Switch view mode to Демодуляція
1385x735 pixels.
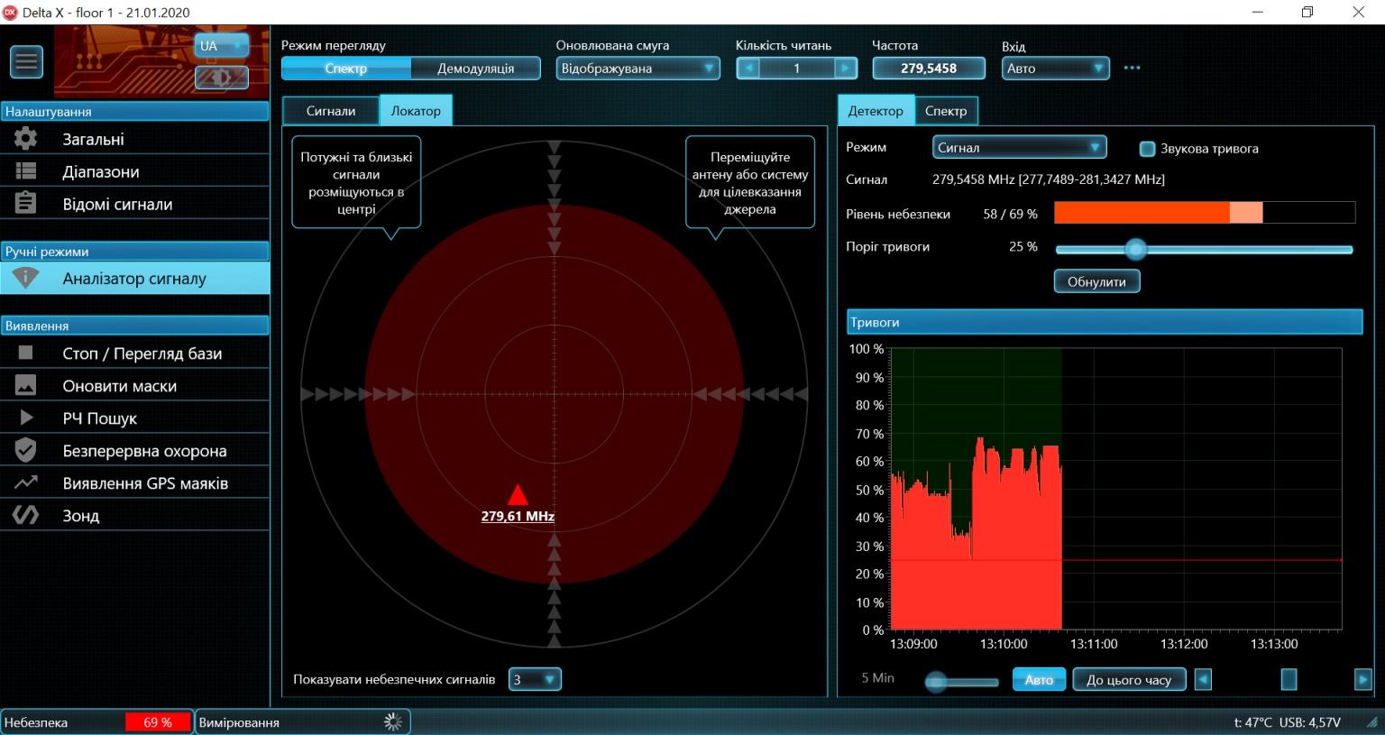coord(475,69)
